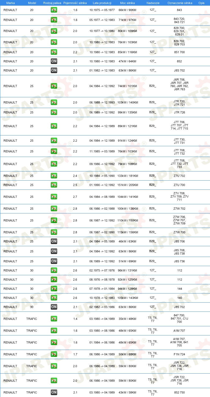
Task: Click the Rodzaj paliwa column header
Action: (x=52, y=3)
